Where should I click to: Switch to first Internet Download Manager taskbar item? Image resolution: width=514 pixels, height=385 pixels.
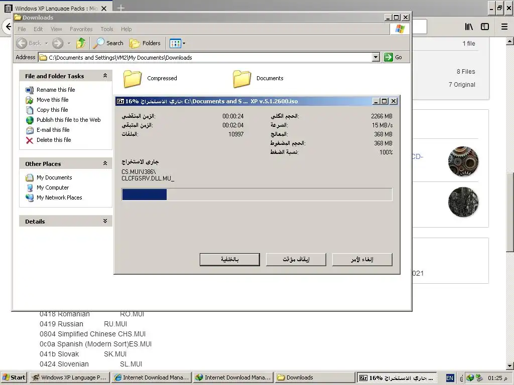152,377
